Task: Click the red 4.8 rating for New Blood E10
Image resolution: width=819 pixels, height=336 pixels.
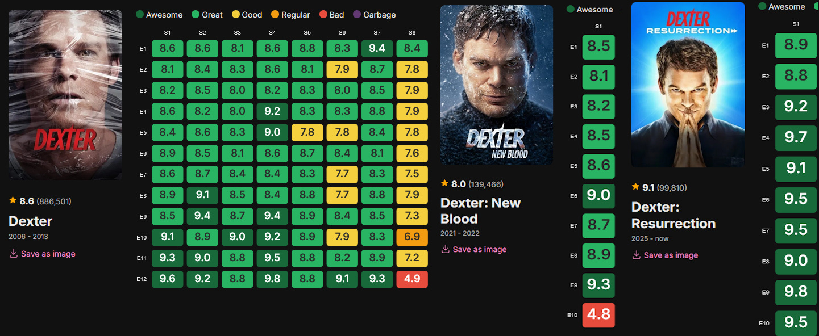Action: [x=598, y=315]
